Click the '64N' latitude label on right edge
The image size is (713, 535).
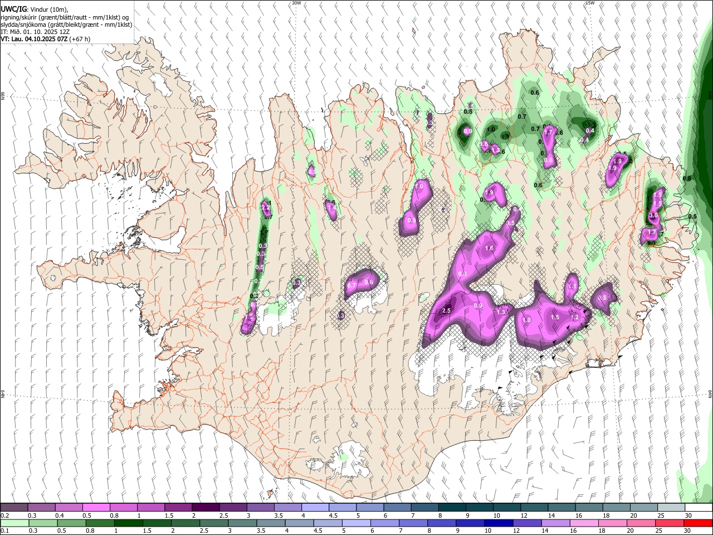click(x=710, y=393)
